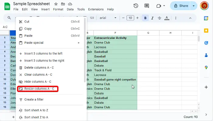
Task: Open the File menu
Action: [16, 9]
